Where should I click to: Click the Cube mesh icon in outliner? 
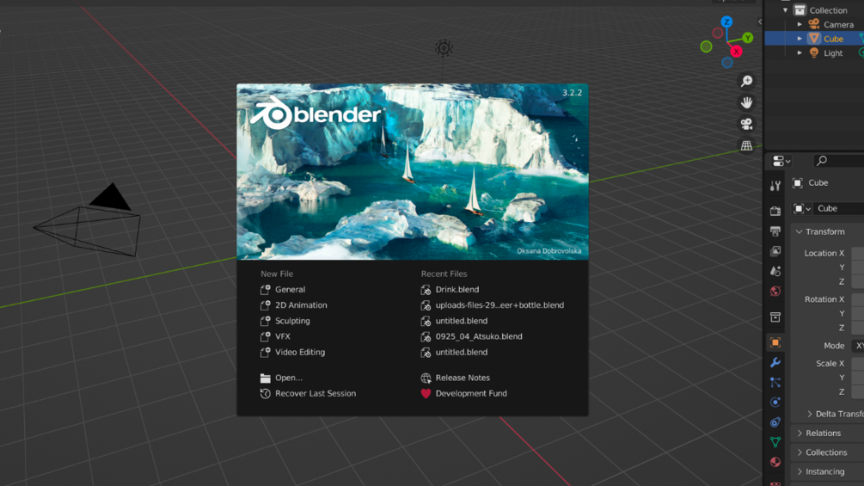click(814, 39)
